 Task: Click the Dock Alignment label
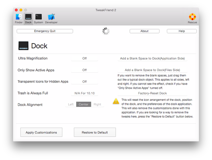pos(30,105)
